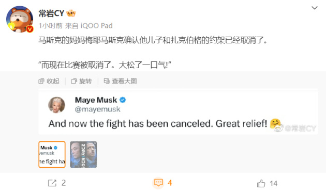Click the crown membership badge icon
This screenshot has width=326, height=193.
point(71,13)
